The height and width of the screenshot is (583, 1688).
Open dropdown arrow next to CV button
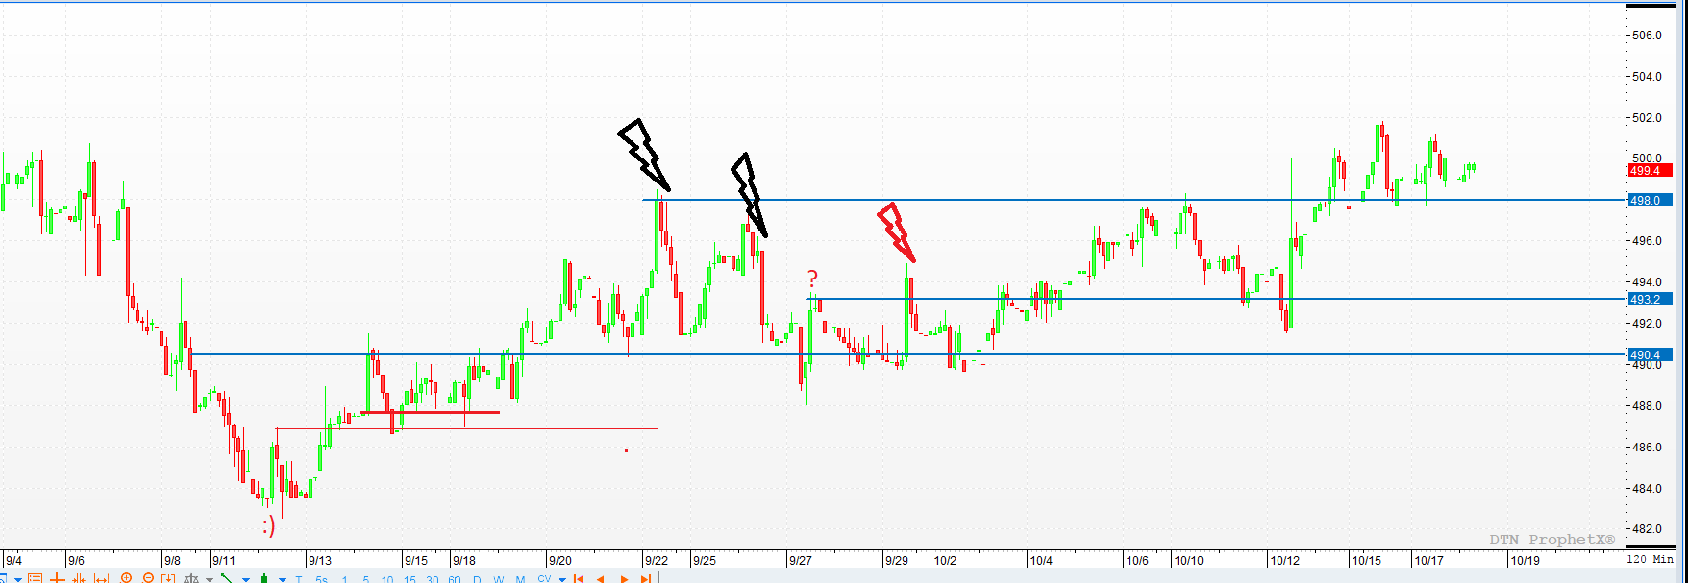point(562,580)
